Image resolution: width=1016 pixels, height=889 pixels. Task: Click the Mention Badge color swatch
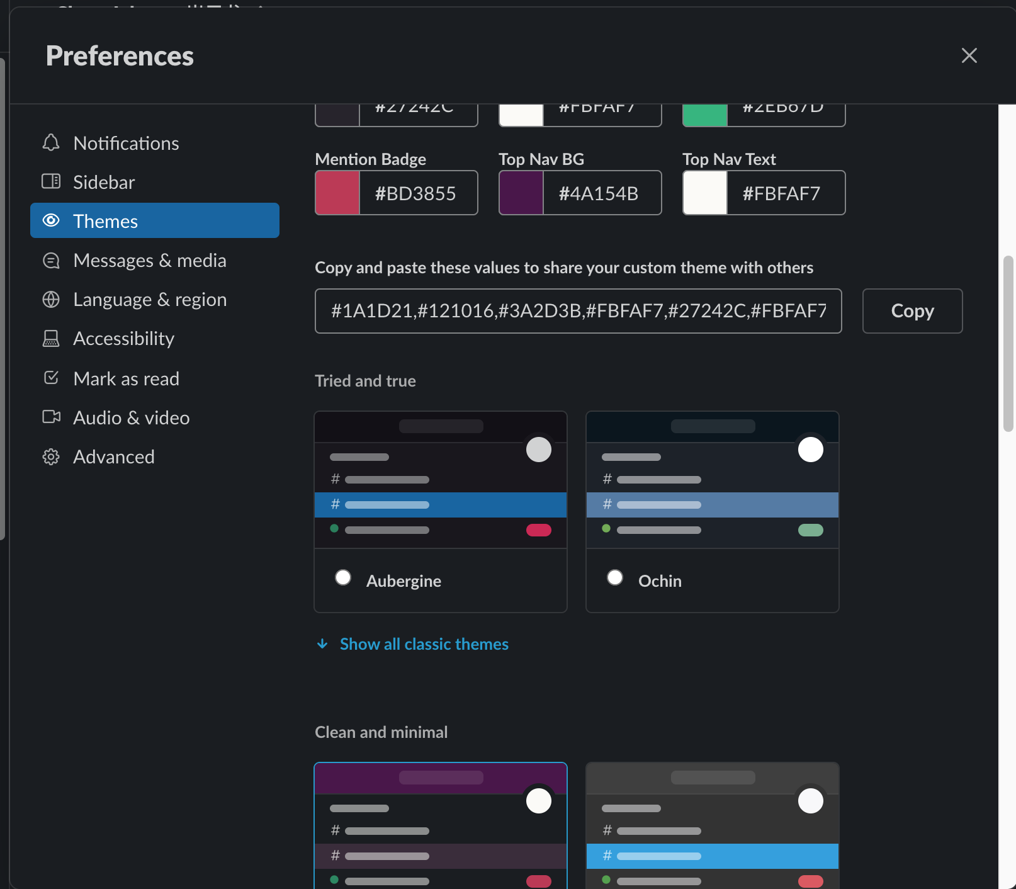[x=337, y=193]
